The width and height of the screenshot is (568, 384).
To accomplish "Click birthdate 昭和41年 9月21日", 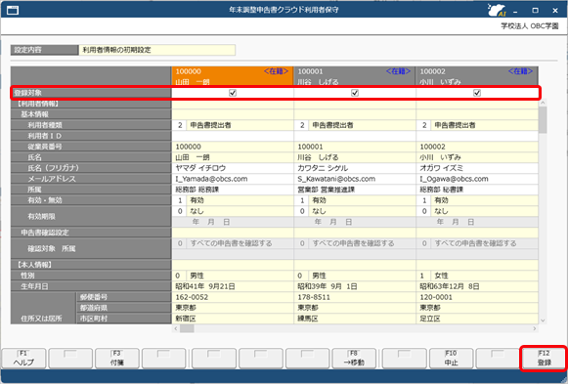I will (x=233, y=286).
